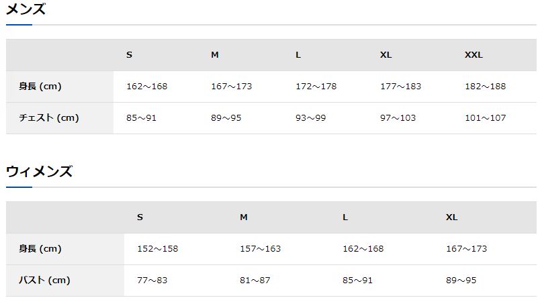The height and width of the screenshot is (304, 542).
Task: Select the M column header in women's table
Action: pos(244,217)
